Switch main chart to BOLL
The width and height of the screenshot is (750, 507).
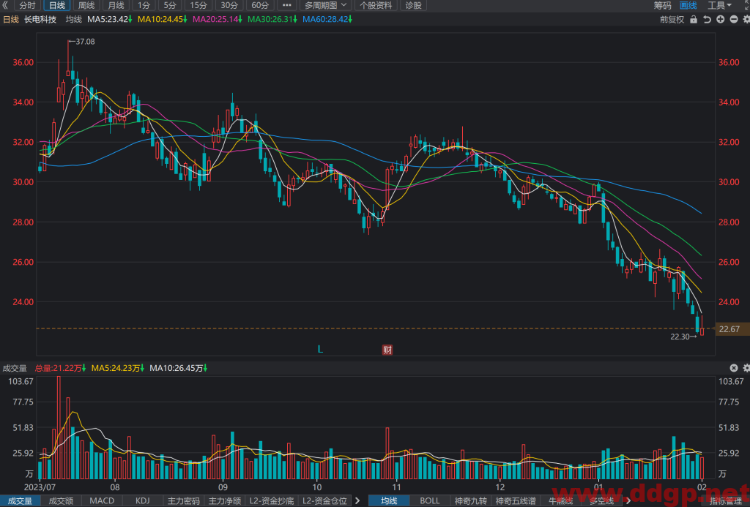pyautogui.click(x=429, y=501)
